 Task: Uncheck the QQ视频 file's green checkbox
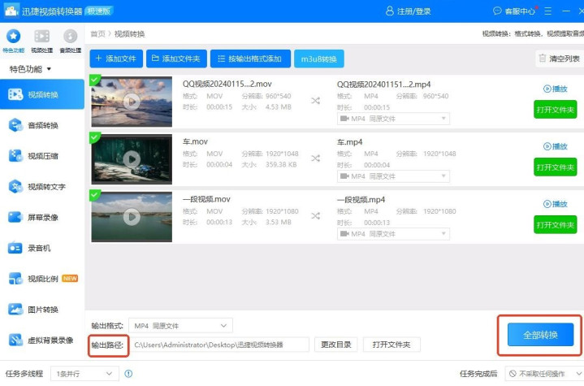pyautogui.click(x=95, y=80)
